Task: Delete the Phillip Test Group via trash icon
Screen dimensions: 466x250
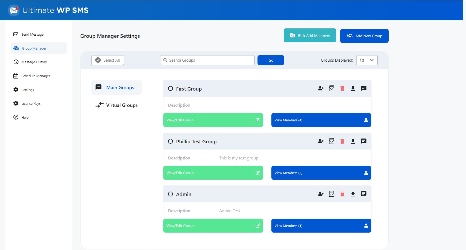Action: pyautogui.click(x=342, y=141)
